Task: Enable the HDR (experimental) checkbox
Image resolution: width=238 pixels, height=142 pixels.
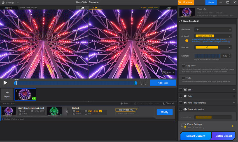Action: (181, 103)
